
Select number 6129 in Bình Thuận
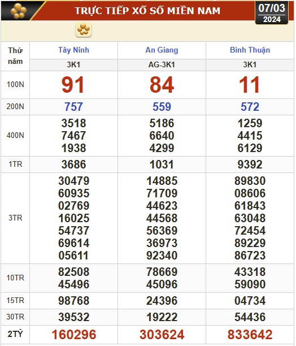click(x=250, y=148)
